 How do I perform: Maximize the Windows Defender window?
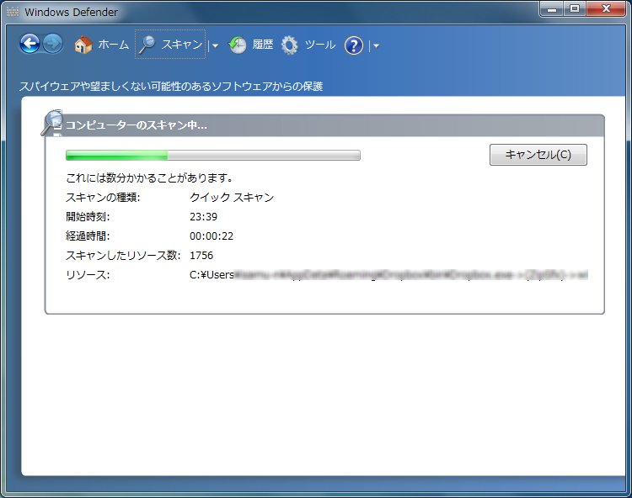point(575,9)
